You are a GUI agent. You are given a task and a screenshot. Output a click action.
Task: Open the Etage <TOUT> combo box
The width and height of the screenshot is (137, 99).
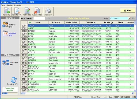click(x=120, y=18)
